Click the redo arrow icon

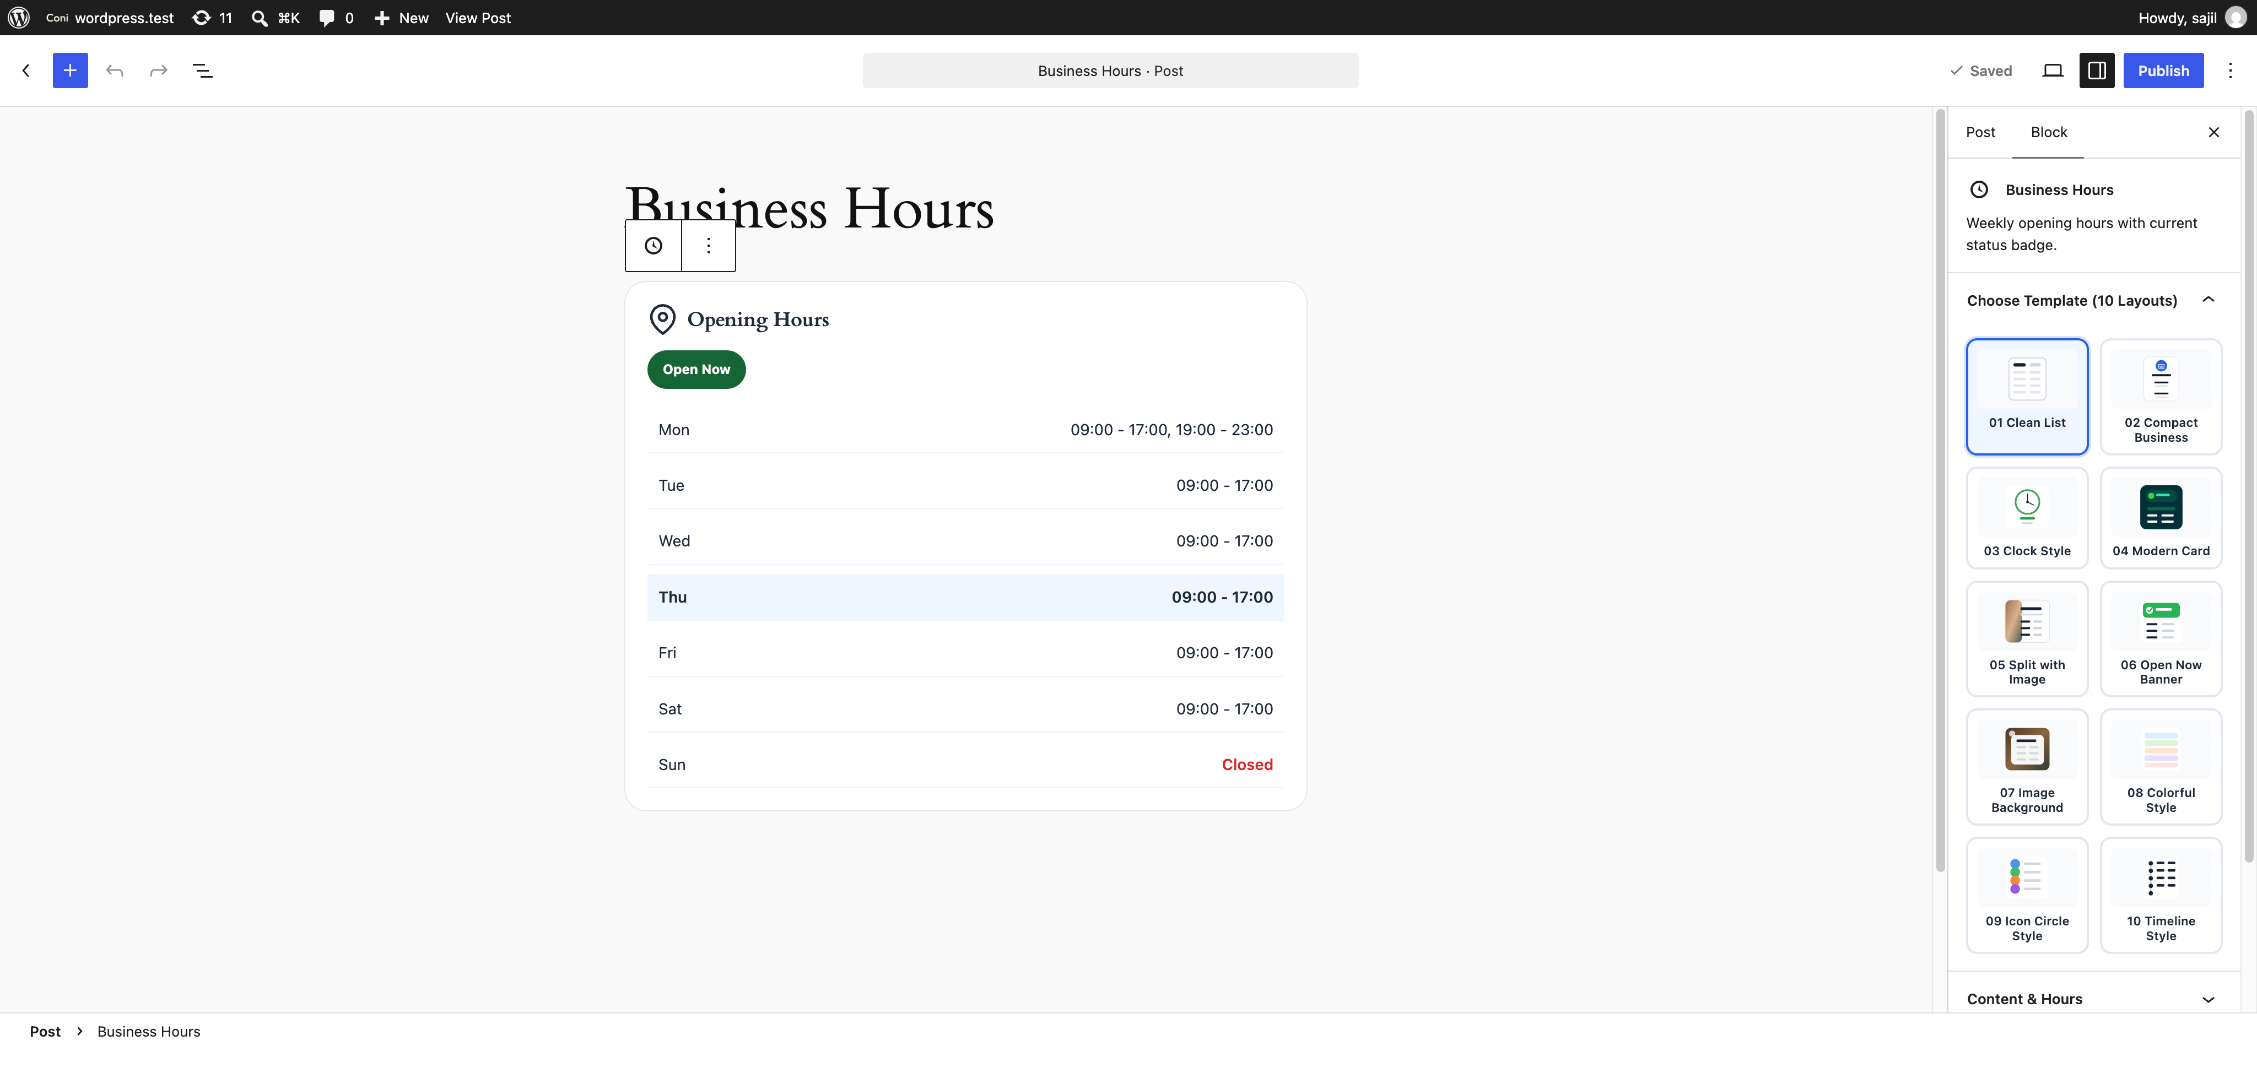tap(159, 70)
